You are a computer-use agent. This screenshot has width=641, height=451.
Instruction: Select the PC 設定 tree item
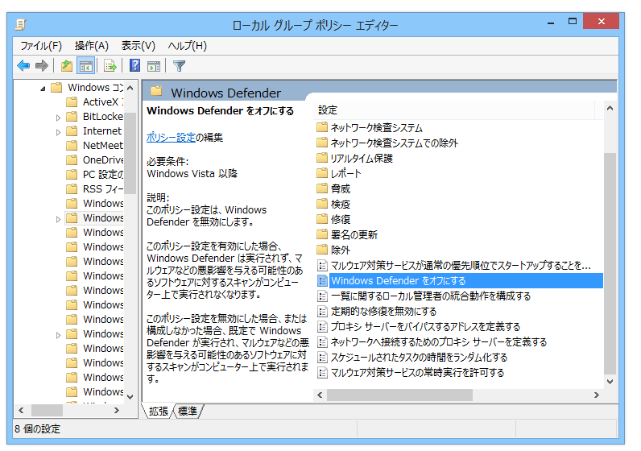95,174
